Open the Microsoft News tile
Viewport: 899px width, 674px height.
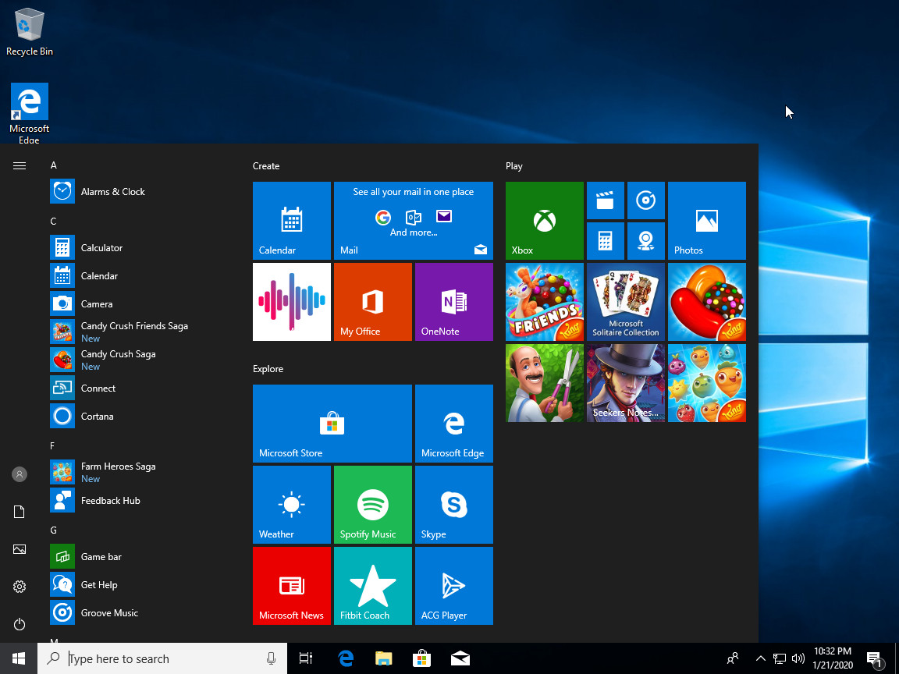coord(292,586)
